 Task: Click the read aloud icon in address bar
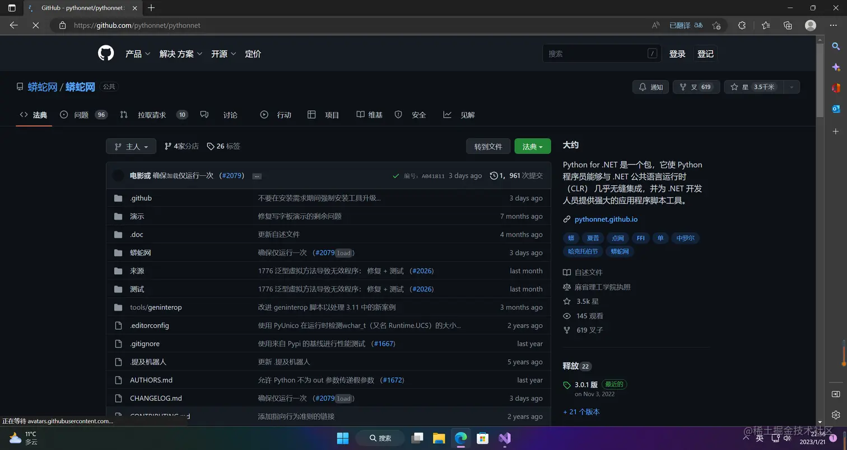[x=656, y=25]
